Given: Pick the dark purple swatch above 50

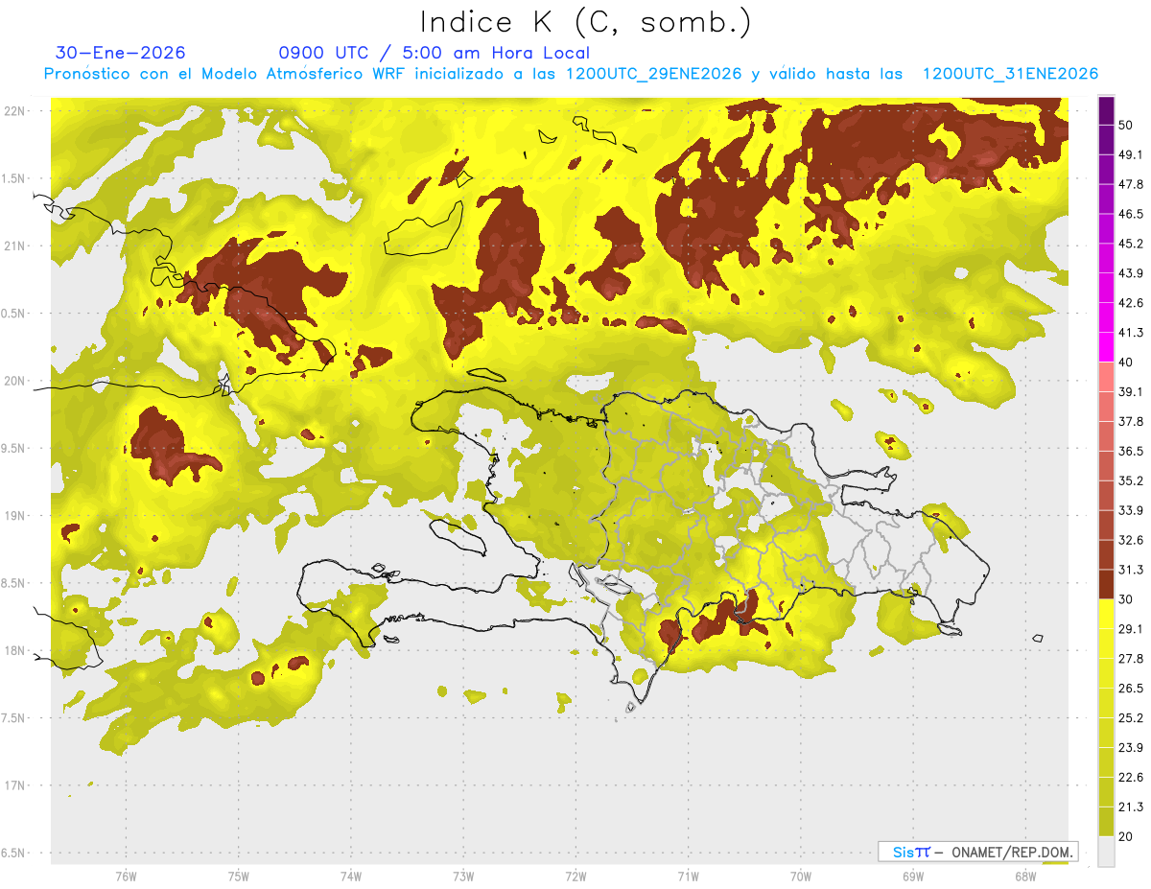Looking at the screenshot, I should [x=1106, y=110].
